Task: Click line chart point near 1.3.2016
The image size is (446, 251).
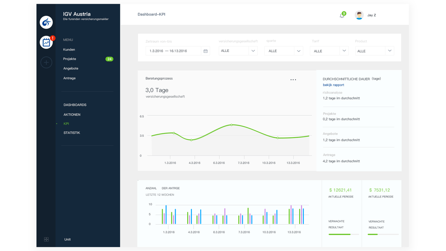Action: coord(174,133)
